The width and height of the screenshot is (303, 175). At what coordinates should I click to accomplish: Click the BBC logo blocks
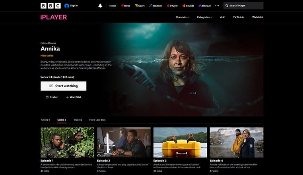tap(50, 6)
